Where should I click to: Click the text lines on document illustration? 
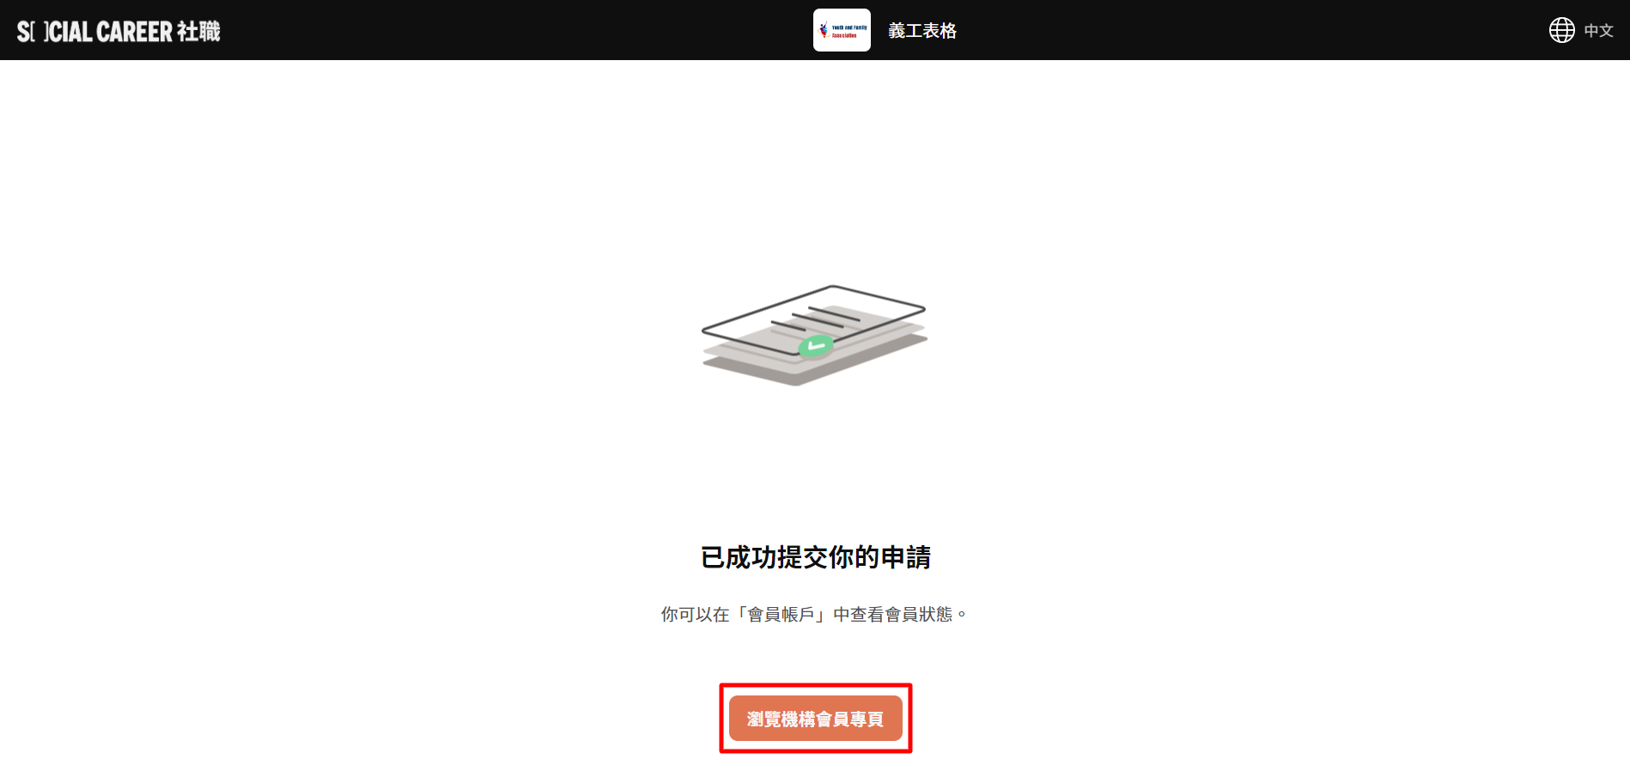click(x=815, y=318)
